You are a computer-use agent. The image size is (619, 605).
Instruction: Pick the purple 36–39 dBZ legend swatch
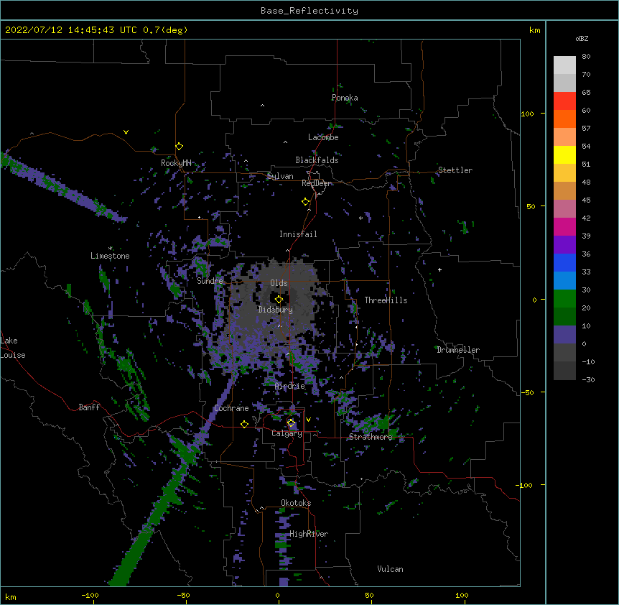[564, 245]
